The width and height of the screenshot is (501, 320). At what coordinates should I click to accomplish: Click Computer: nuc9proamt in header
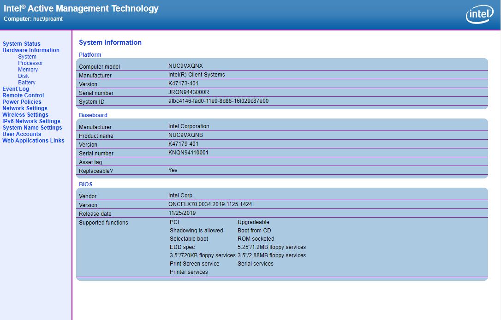33,19
